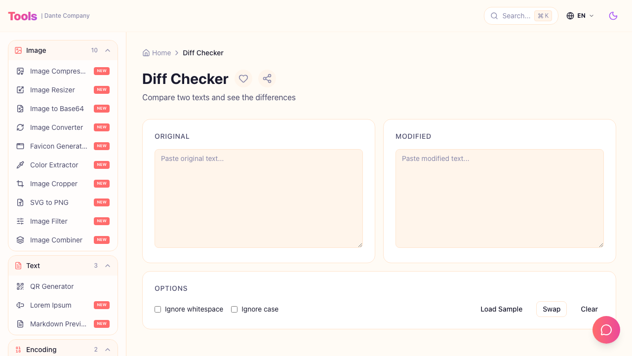Enable the Ignore whitespace option
This screenshot has width=632, height=356.
(x=158, y=309)
